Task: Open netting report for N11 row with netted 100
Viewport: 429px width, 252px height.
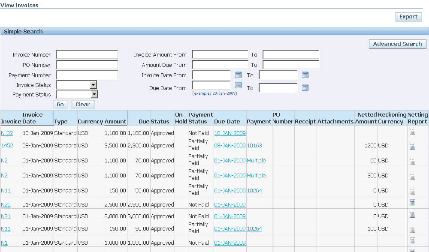Action: point(412,229)
